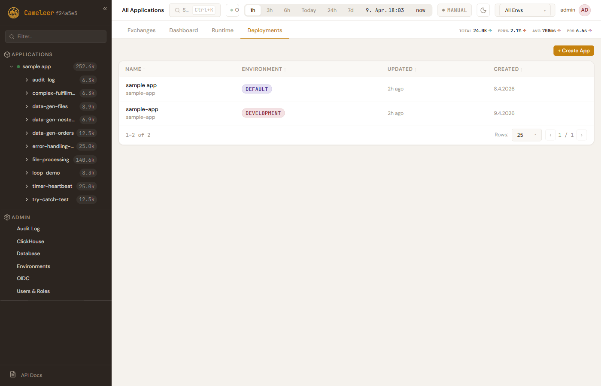The width and height of the screenshot is (601, 386).
Task: Collapse the sidebar with double-chevron icon
Action: pos(105,9)
